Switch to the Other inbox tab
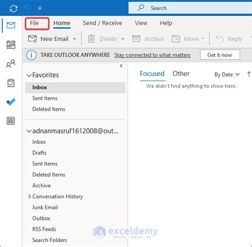Image resolution: width=252 pixels, height=247 pixels. point(181,74)
